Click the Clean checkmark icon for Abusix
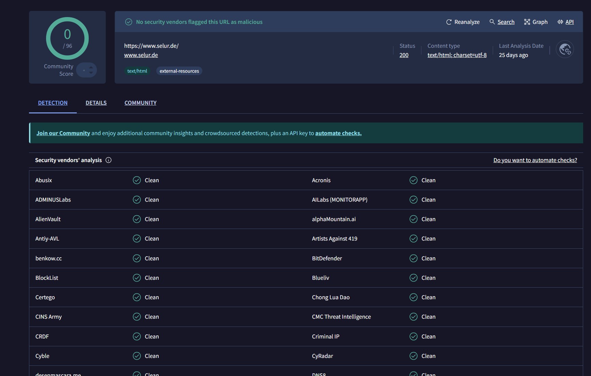 (137, 180)
